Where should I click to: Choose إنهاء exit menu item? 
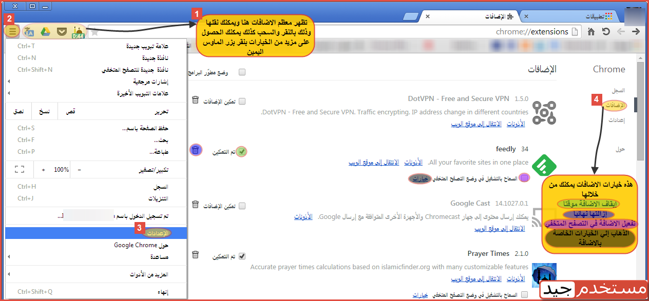[x=97, y=292]
